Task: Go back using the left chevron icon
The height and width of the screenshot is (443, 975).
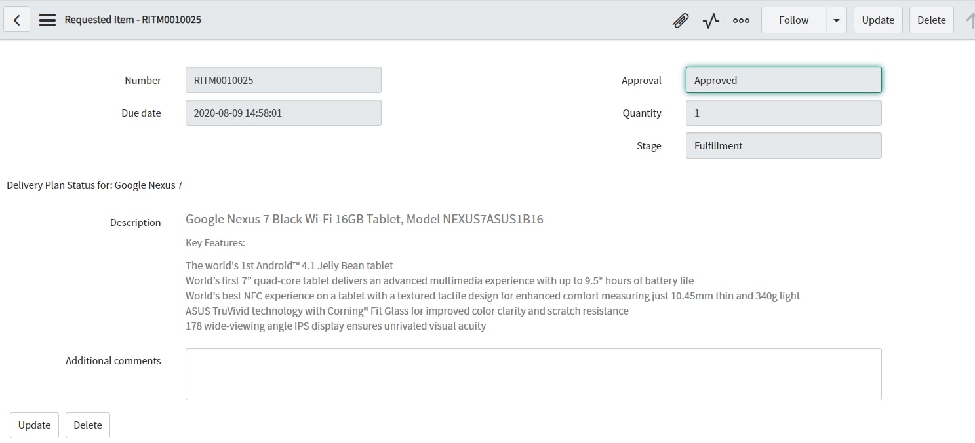Action: [17, 20]
